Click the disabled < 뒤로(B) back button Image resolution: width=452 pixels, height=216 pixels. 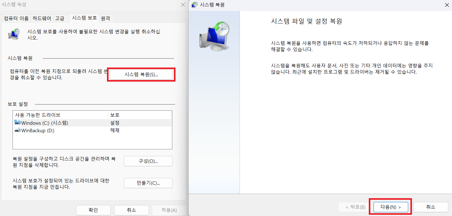(x=355, y=207)
